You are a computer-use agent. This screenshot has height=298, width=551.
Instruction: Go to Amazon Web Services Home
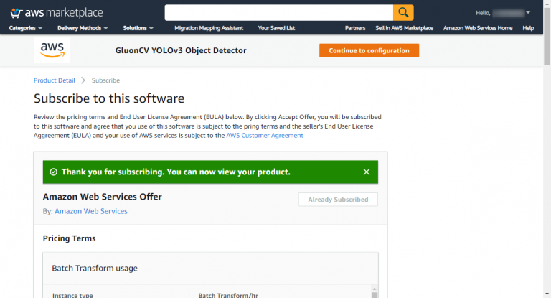[478, 28]
